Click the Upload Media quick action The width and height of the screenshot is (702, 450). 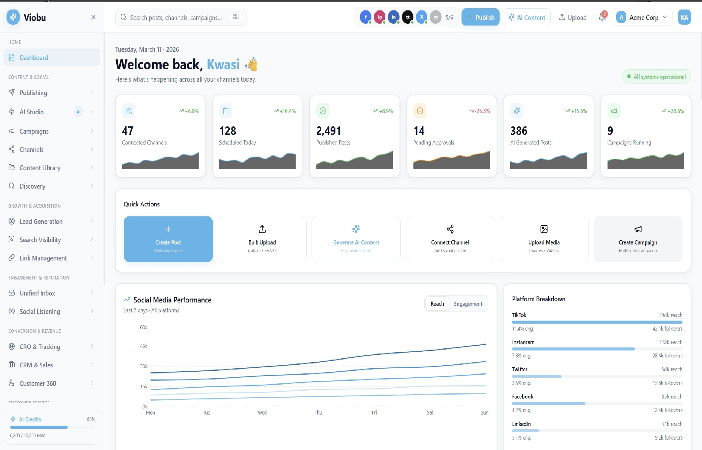(544, 239)
